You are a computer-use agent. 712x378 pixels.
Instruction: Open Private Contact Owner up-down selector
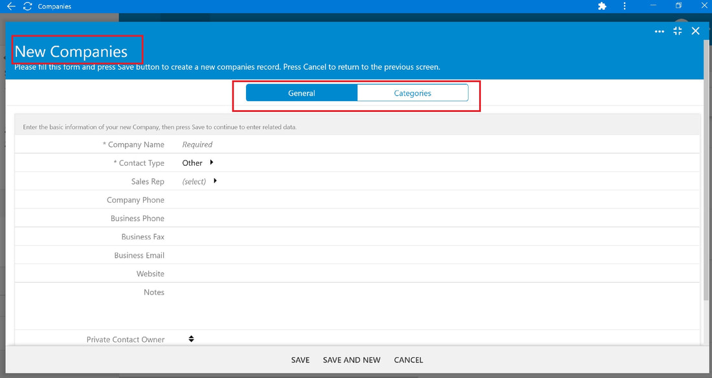[191, 339]
